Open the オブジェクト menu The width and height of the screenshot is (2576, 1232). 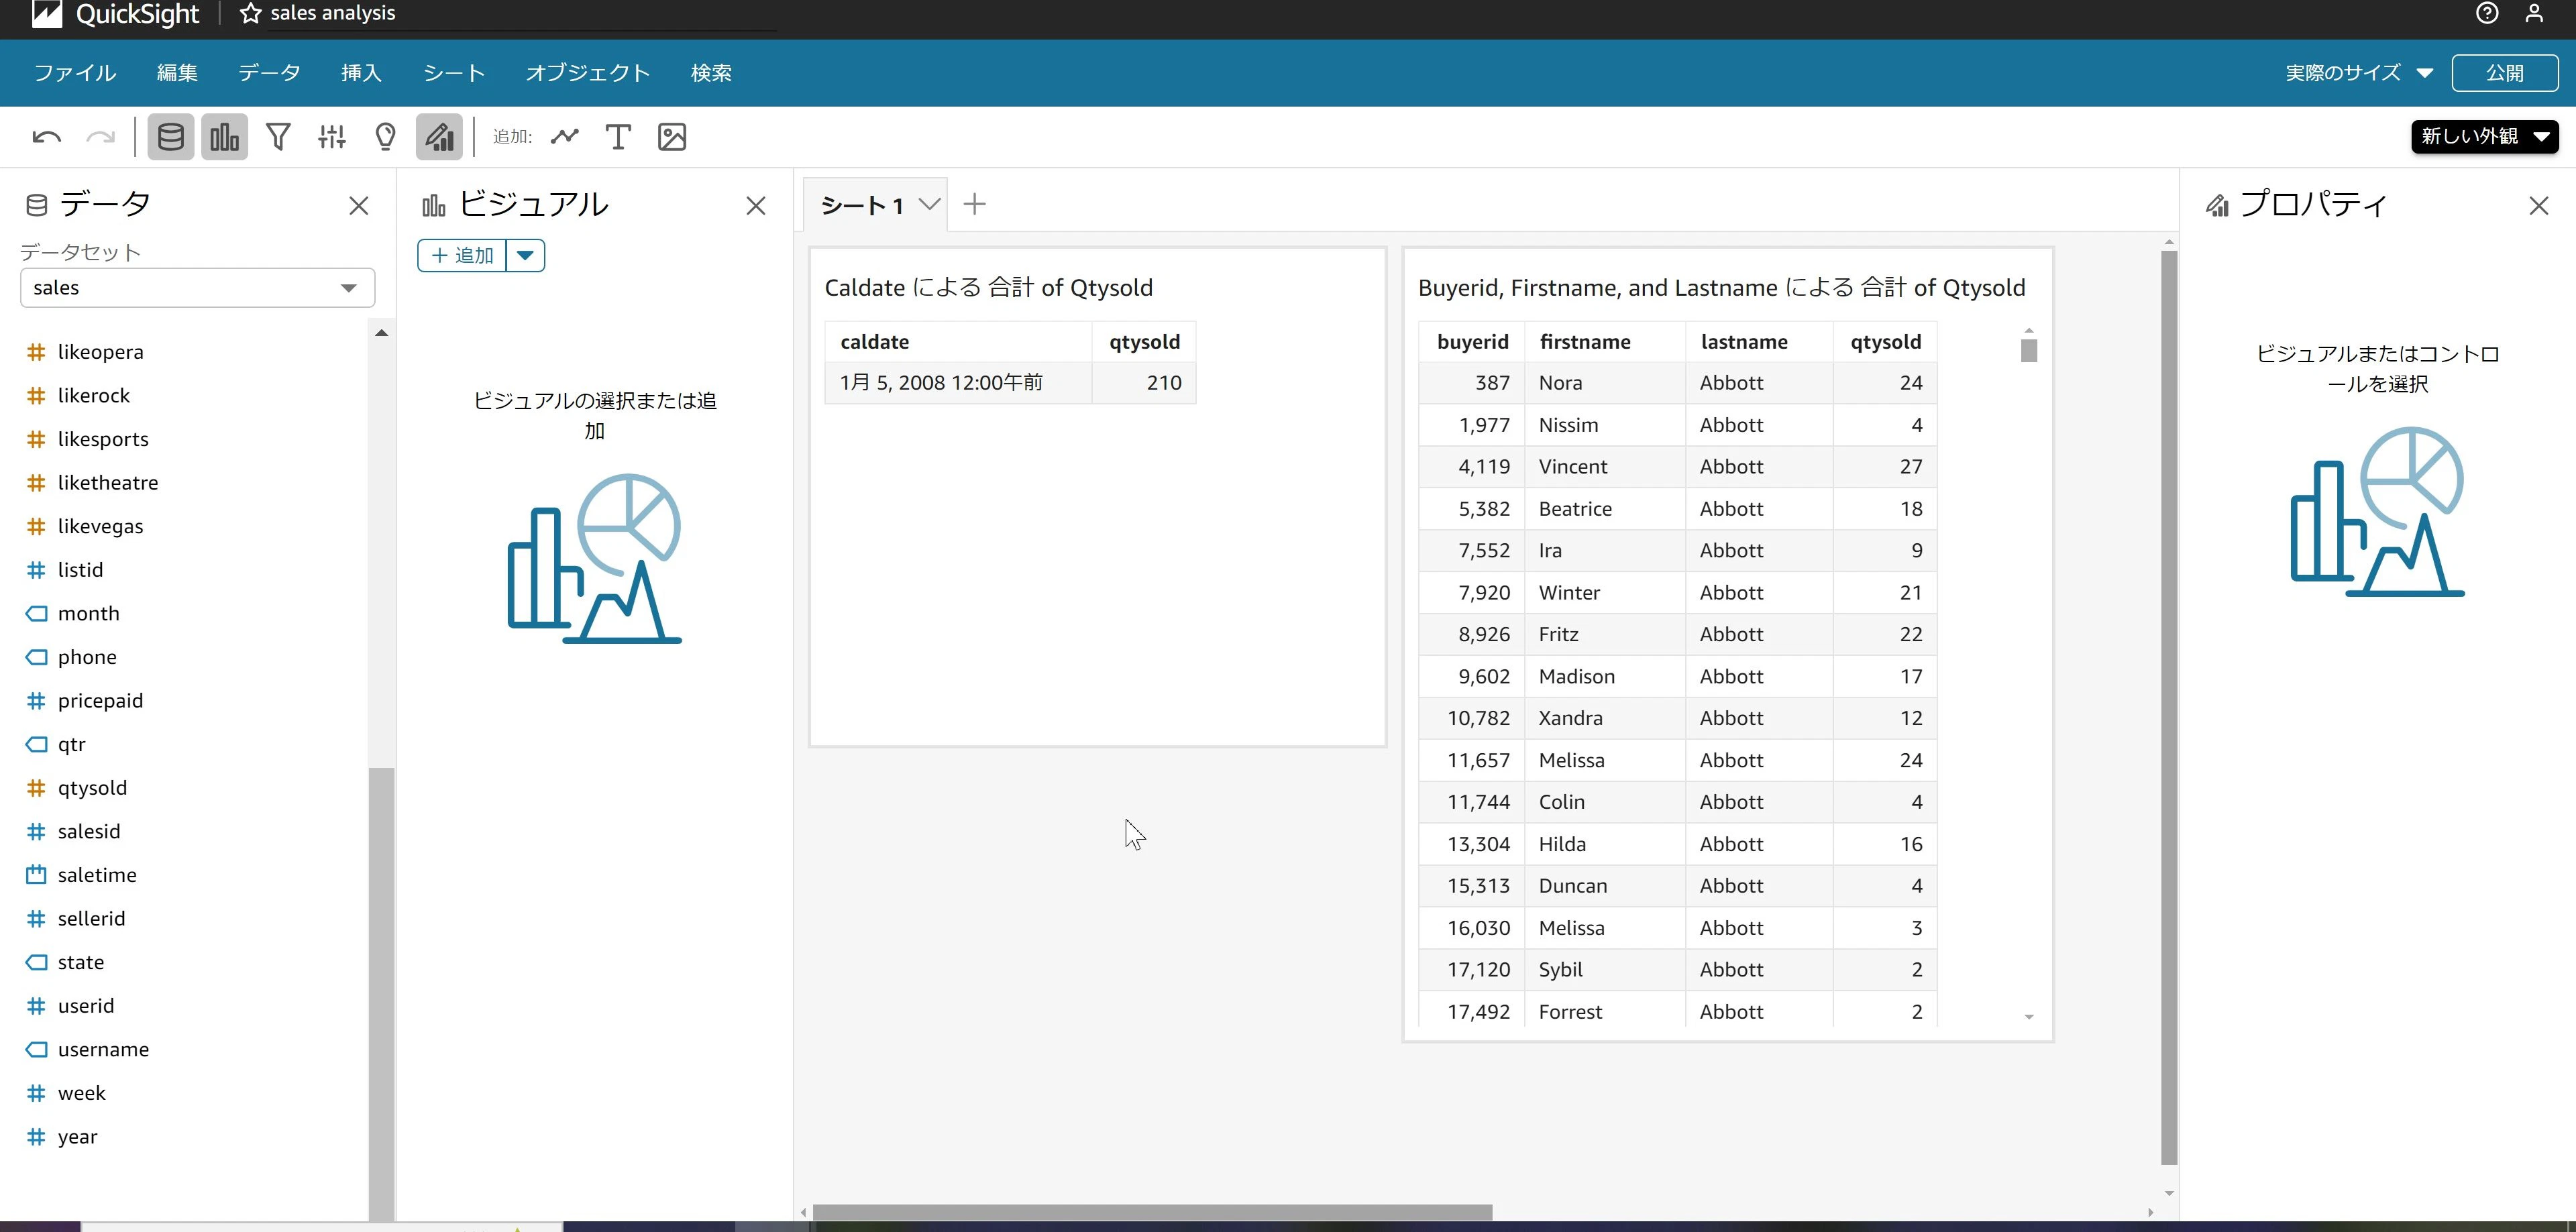[588, 73]
